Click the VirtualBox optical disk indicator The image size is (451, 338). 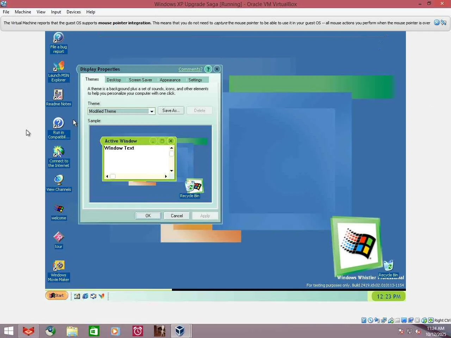pos(371,320)
